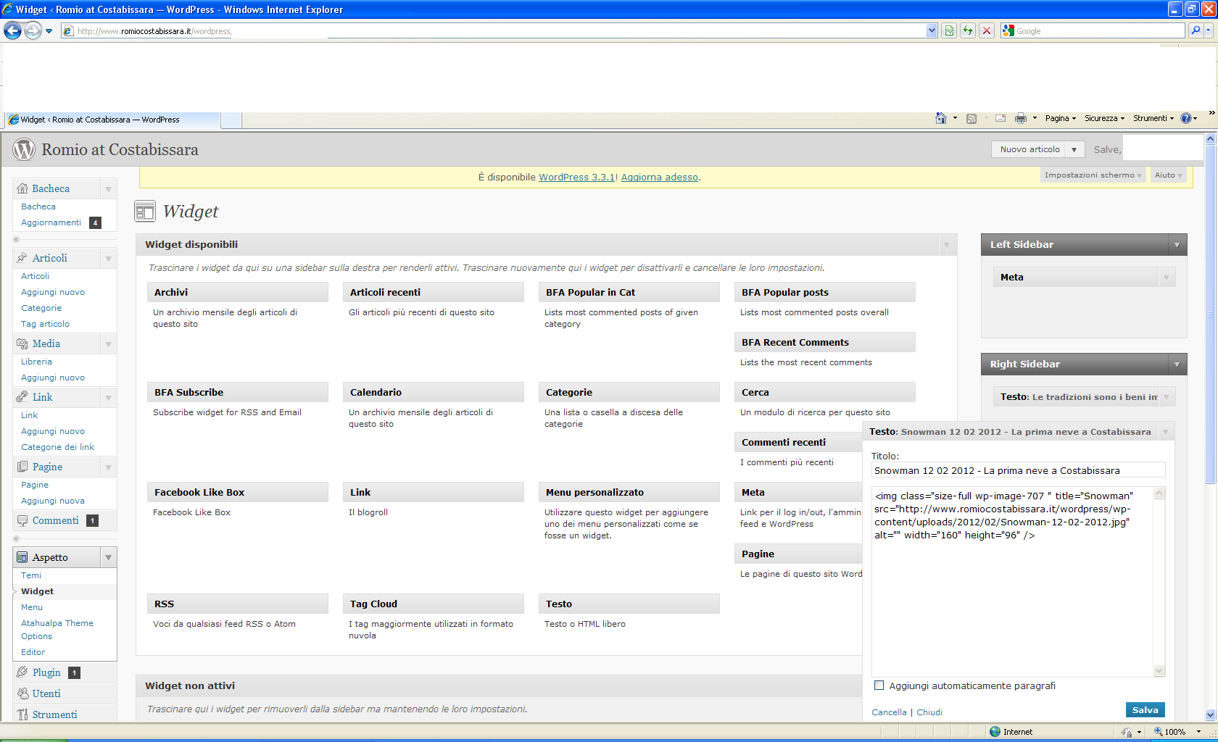
Task: Open Atahualpa Theme Options
Action: pyautogui.click(x=57, y=630)
